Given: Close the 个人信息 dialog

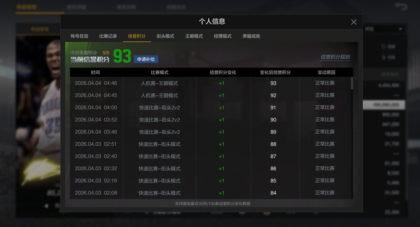Looking at the screenshot, I should pyautogui.click(x=353, y=22).
